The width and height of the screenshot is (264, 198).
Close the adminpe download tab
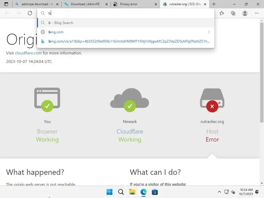point(57,4)
